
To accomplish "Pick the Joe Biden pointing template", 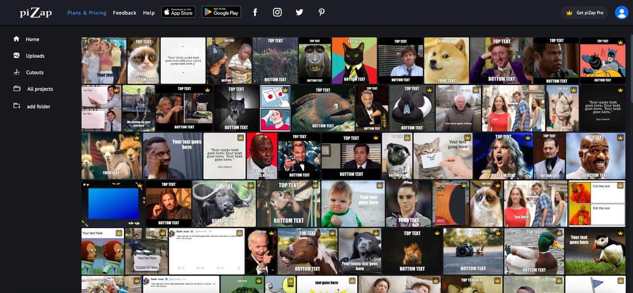I will tap(261, 251).
